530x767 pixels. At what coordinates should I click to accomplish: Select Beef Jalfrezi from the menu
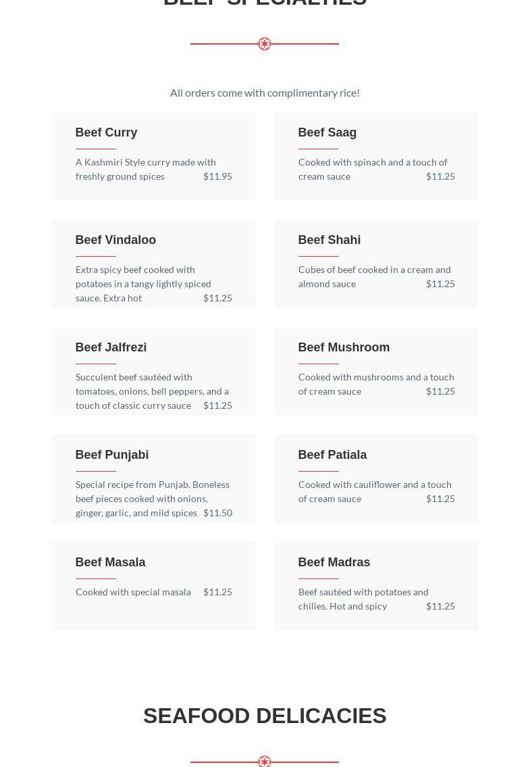click(111, 347)
